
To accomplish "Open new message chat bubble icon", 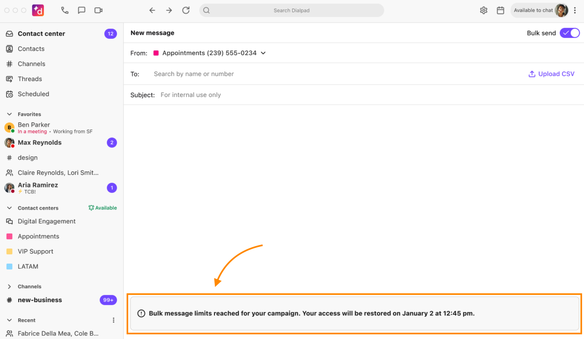I will tap(82, 10).
